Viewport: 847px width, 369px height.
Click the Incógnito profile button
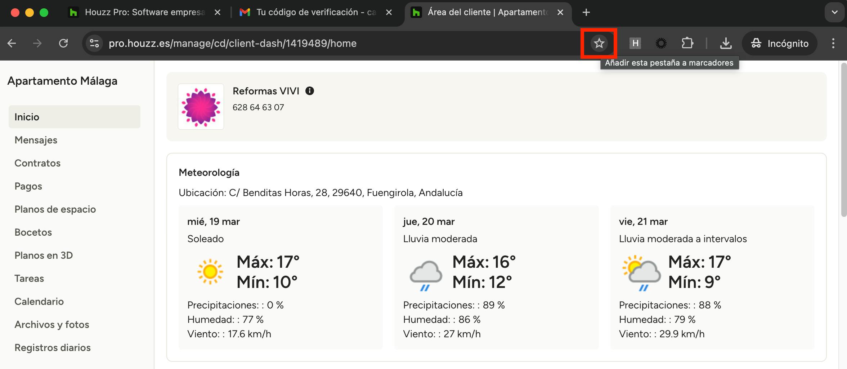(780, 43)
